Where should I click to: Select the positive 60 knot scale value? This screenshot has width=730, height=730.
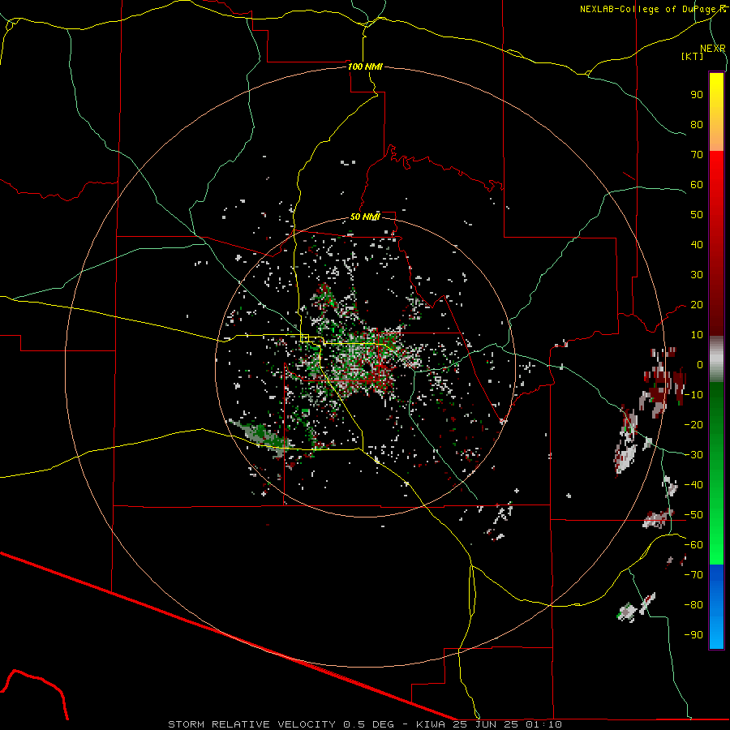pos(697,184)
